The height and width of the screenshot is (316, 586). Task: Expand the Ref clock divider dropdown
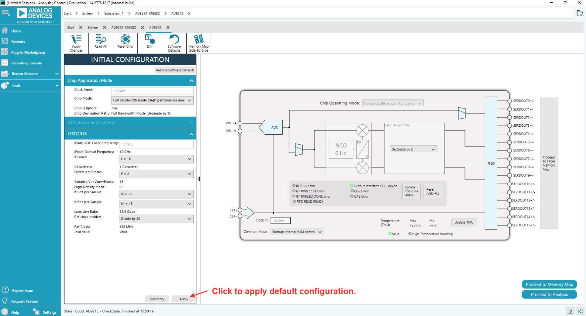156,218
